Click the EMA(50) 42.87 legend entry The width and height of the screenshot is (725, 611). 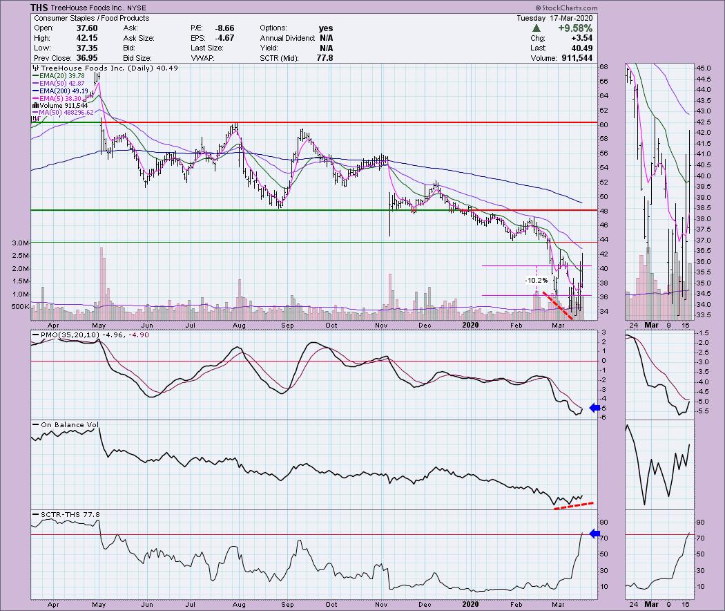pyautogui.click(x=62, y=84)
